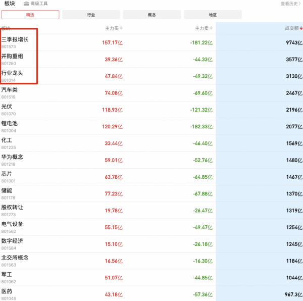Viewport: 303px width, 301px height.
Task: Open 高级工具 toolbox icon
Action: point(26,4)
